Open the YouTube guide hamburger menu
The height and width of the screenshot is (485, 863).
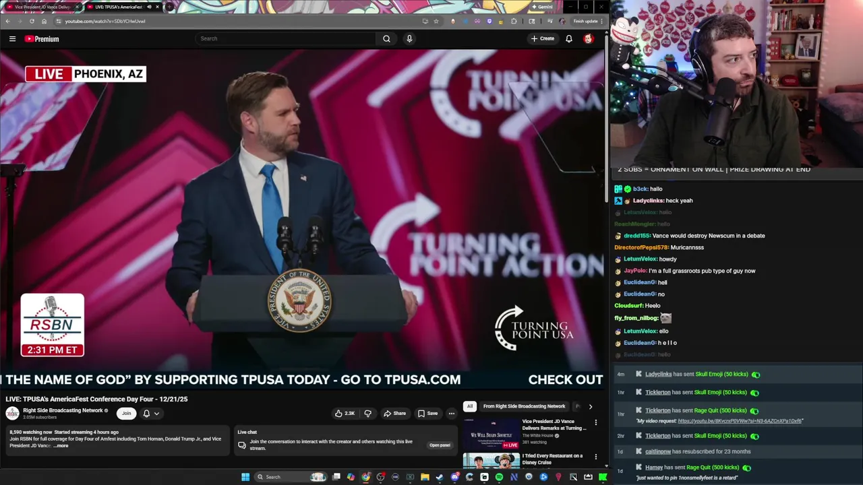12,39
